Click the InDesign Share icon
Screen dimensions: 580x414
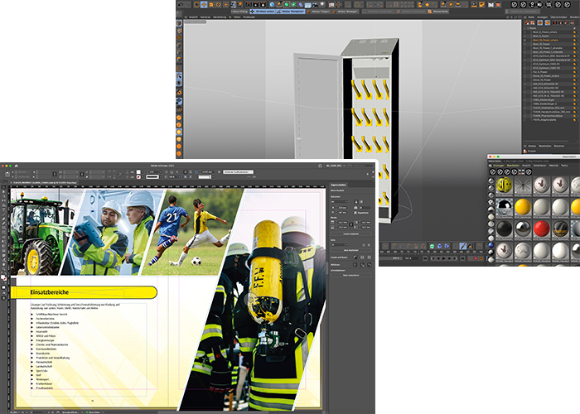(x=320, y=166)
